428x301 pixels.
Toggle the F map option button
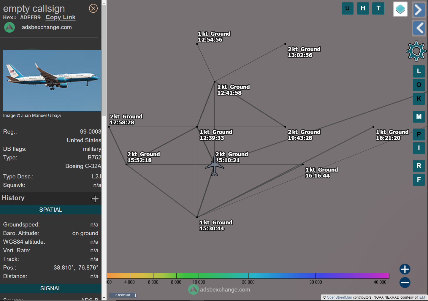[x=419, y=180]
